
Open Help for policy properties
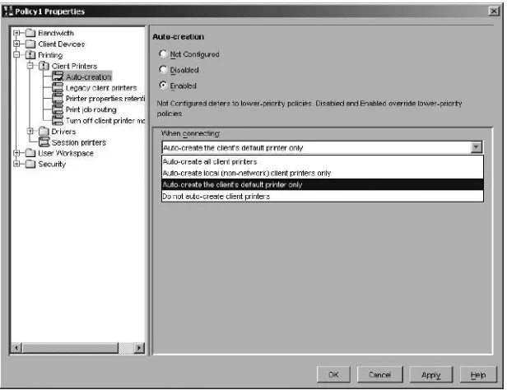[x=478, y=374]
